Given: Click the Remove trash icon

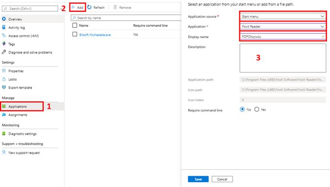Looking at the screenshot, I should pos(115,7).
